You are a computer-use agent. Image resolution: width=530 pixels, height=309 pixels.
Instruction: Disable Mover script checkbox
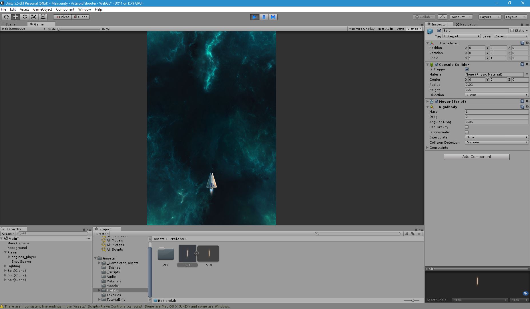pos(437,101)
